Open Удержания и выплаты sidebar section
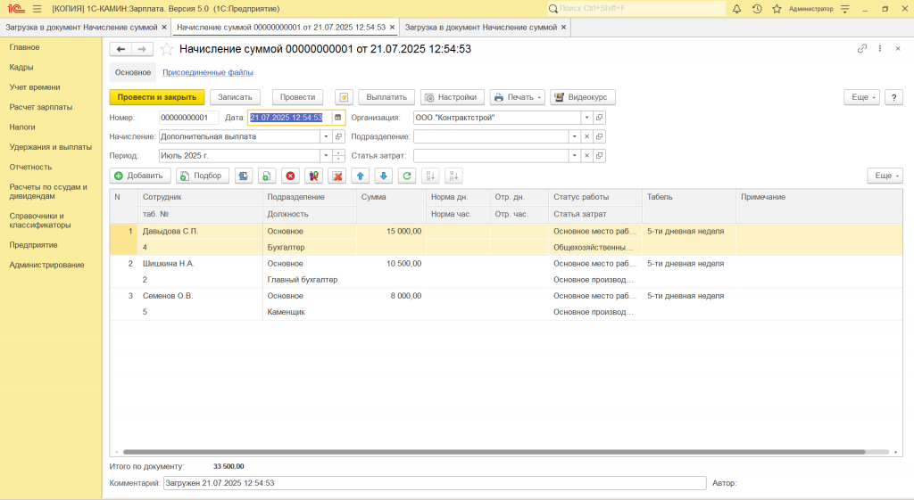914x500 pixels. (51, 147)
